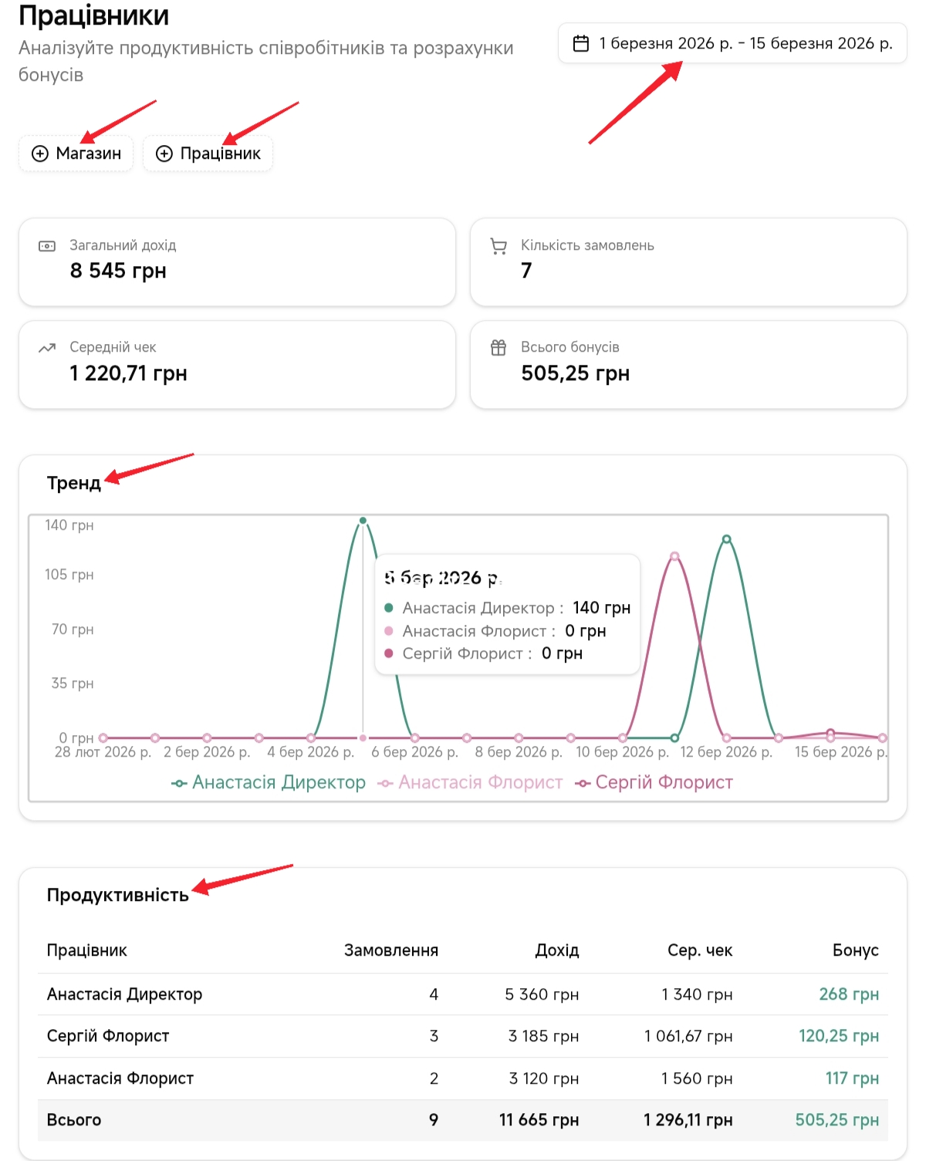Click the Дохід column header
The height and width of the screenshot is (1161, 926).
tap(556, 950)
